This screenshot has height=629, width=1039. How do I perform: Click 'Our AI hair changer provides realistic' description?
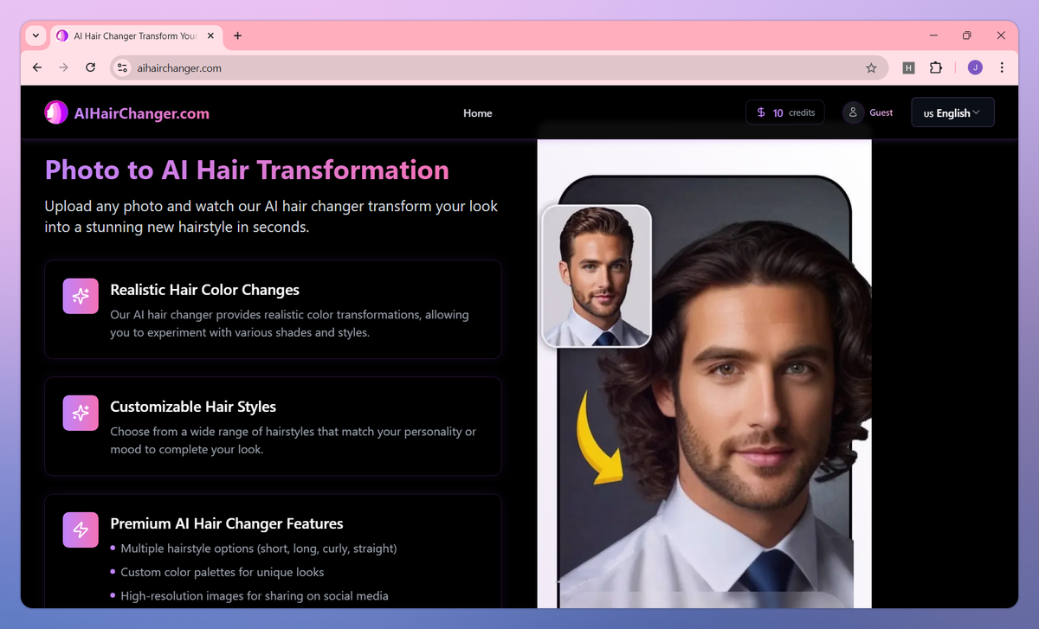289,324
